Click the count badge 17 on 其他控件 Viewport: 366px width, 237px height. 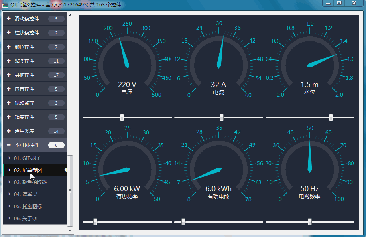tap(56, 75)
